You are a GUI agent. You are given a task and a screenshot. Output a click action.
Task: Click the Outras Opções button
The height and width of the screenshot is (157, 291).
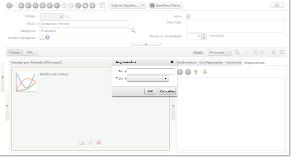coord(125,6)
